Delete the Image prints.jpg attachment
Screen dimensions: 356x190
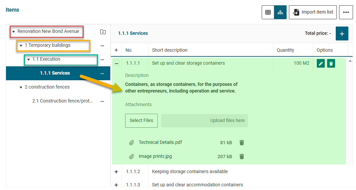(x=242, y=157)
